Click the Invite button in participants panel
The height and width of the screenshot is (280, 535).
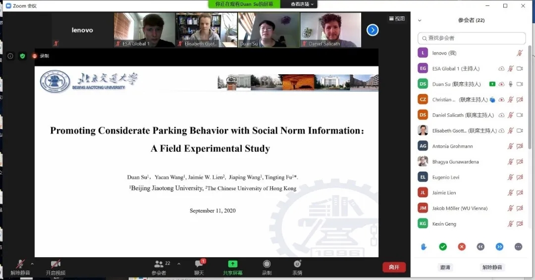tap(445, 267)
